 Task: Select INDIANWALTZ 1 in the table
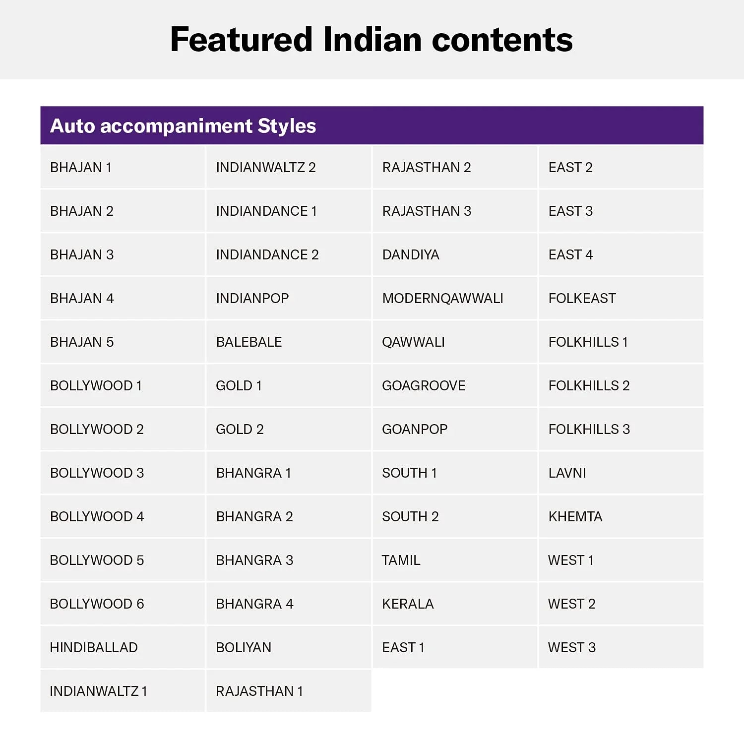coord(98,691)
